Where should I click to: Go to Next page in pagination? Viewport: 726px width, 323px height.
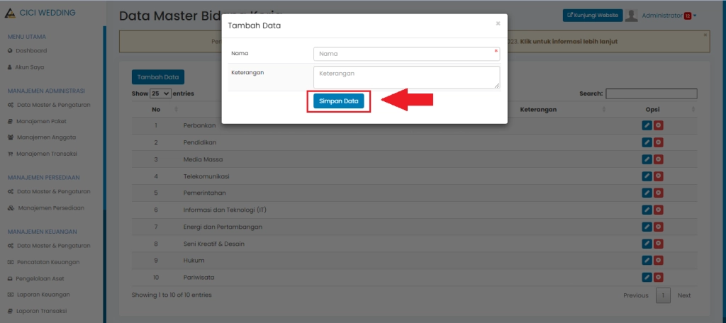(x=683, y=295)
